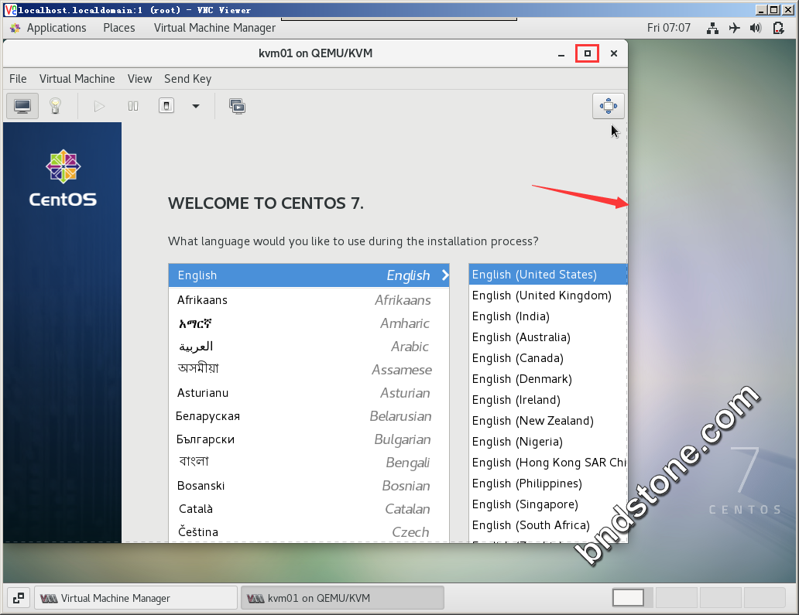Open the View menu
This screenshot has height=615, width=799.
(x=139, y=79)
